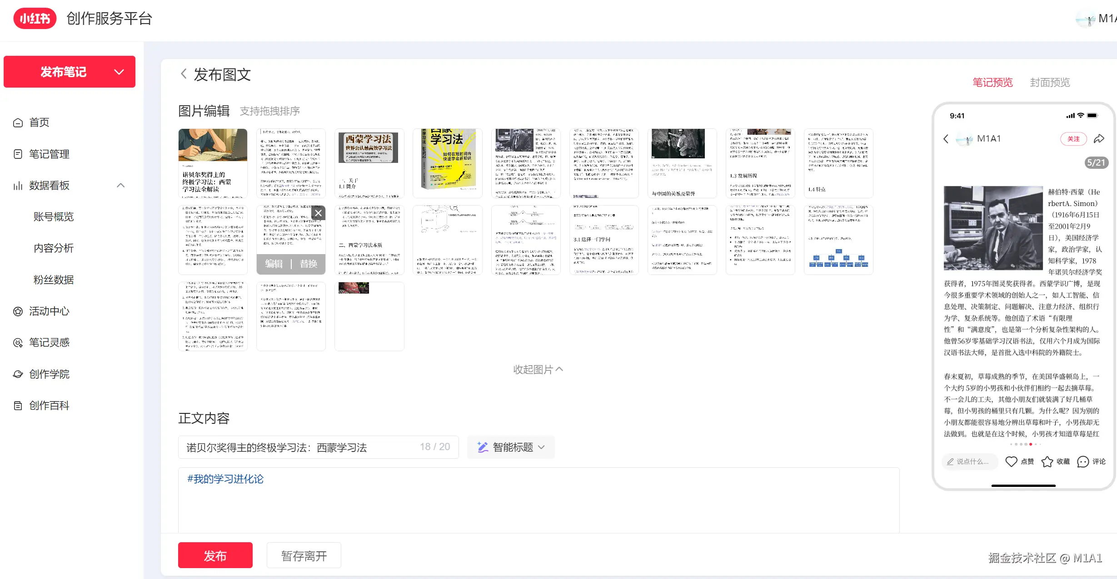Open 首页 from the sidebar
The width and height of the screenshot is (1117, 579).
(x=39, y=123)
